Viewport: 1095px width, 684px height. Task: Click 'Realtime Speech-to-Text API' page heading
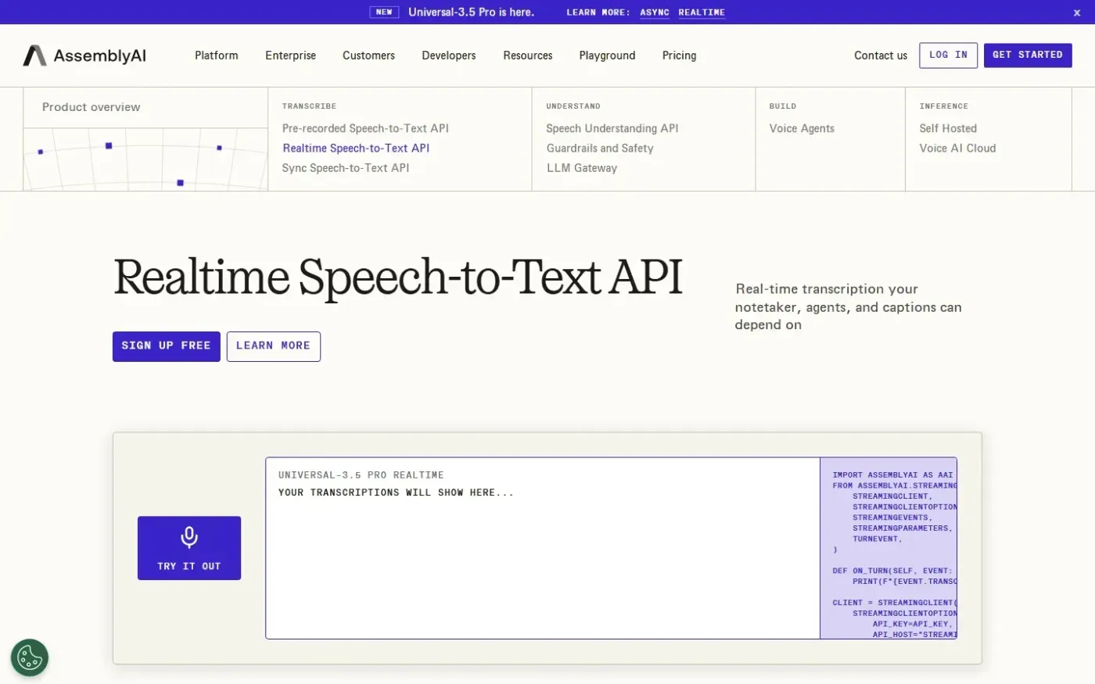click(x=398, y=277)
